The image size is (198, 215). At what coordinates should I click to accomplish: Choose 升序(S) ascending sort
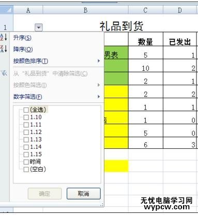click(22, 38)
